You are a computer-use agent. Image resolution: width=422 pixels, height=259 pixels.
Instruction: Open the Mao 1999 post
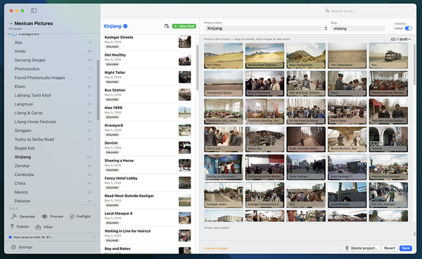point(148,113)
